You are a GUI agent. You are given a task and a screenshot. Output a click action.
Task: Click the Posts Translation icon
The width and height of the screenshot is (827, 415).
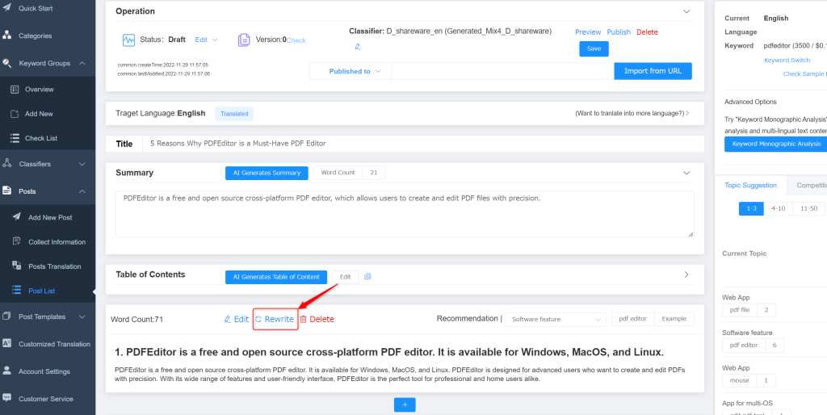click(17, 266)
